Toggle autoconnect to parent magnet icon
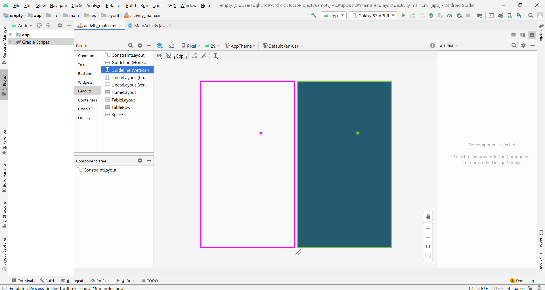Screen dimensions: 545x290 click(169, 56)
